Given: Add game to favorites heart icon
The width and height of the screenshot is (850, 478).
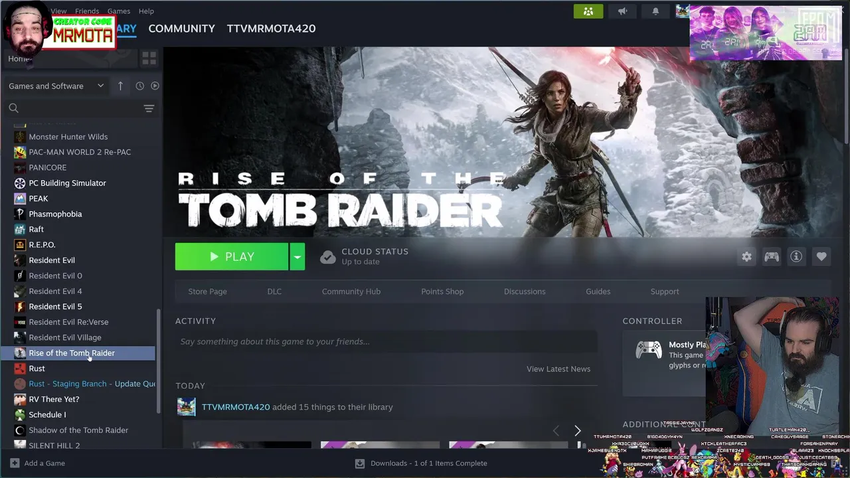Looking at the screenshot, I should click(x=821, y=257).
